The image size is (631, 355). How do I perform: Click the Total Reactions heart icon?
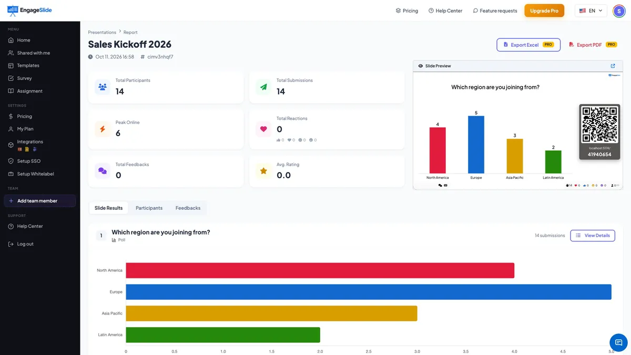coord(263,129)
